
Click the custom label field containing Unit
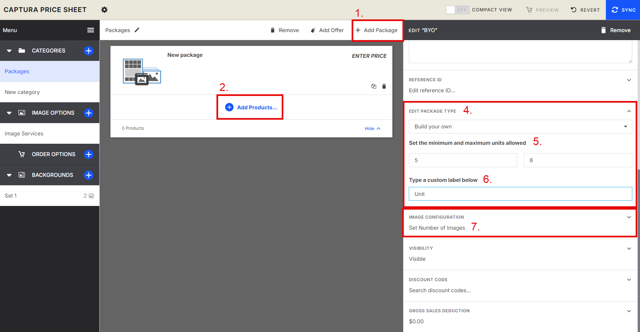click(x=520, y=194)
